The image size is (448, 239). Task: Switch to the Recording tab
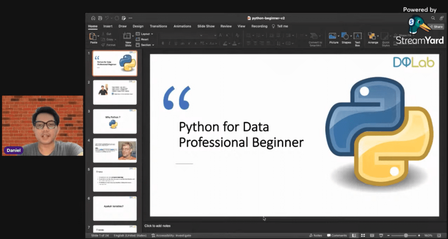pyautogui.click(x=259, y=26)
